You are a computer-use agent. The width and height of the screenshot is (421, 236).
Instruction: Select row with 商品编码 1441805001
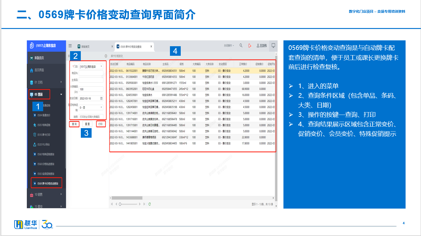point(192,143)
